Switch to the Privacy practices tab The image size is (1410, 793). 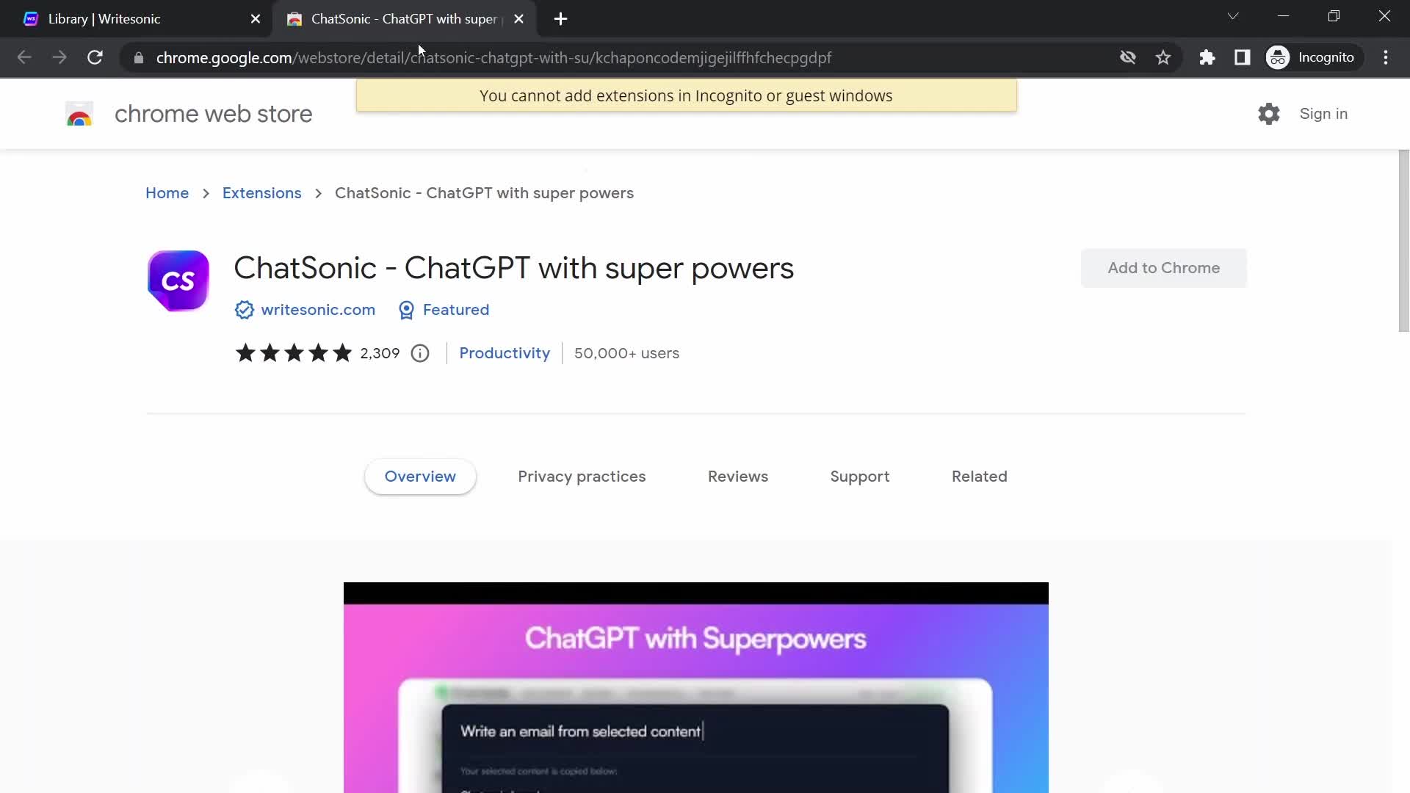[582, 477]
